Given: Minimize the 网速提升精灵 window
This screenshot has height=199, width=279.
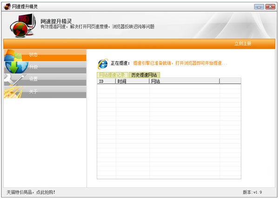Looking at the screenshot, I should click(259, 7).
